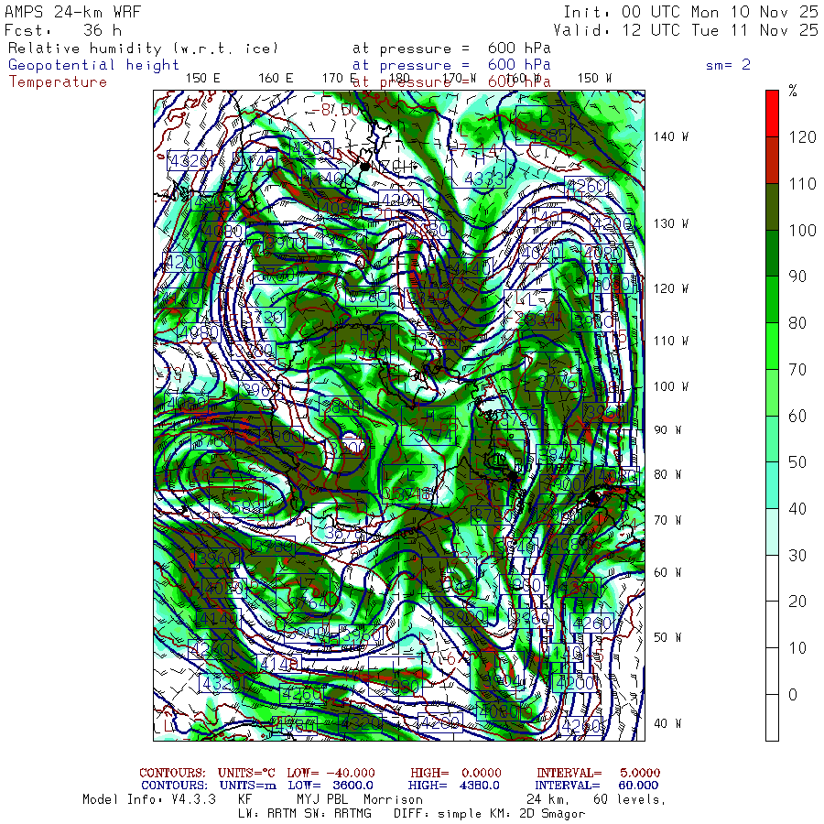Click the 'AMPS 24-km WRF' title
The image size is (824, 824).
[x=72, y=12]
